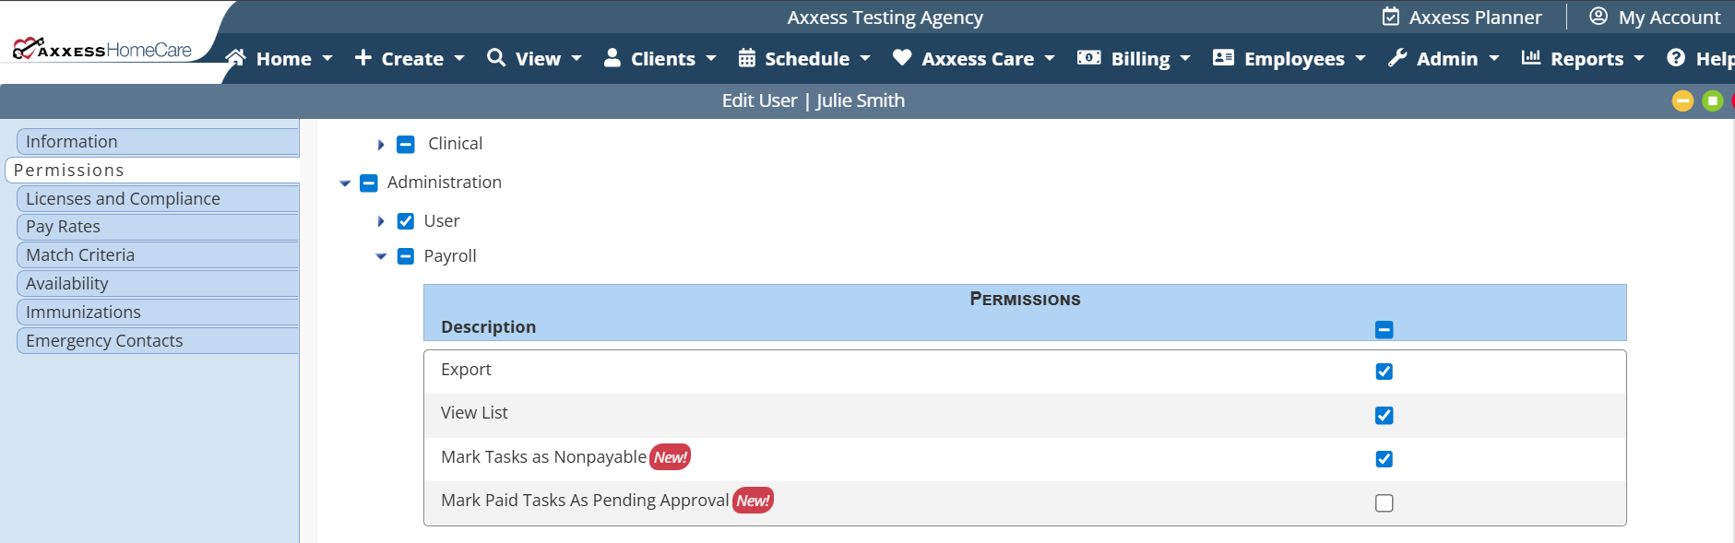Uncheck Mark Tasks as Nonpayable checkbox
The height and width of the screenshot is (543, 1735).
pos(1384,459)
